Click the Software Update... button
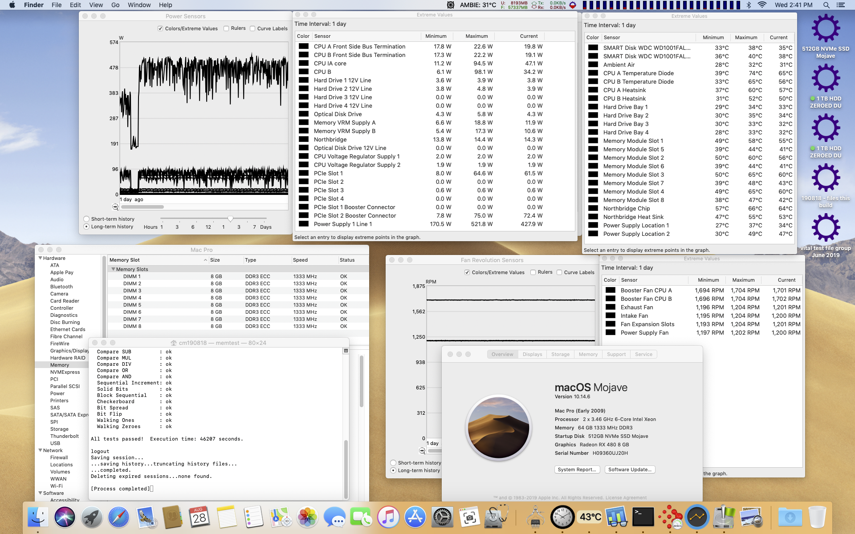Image resolution: width=855 pixels, height=534 pixels. point(630,469)
